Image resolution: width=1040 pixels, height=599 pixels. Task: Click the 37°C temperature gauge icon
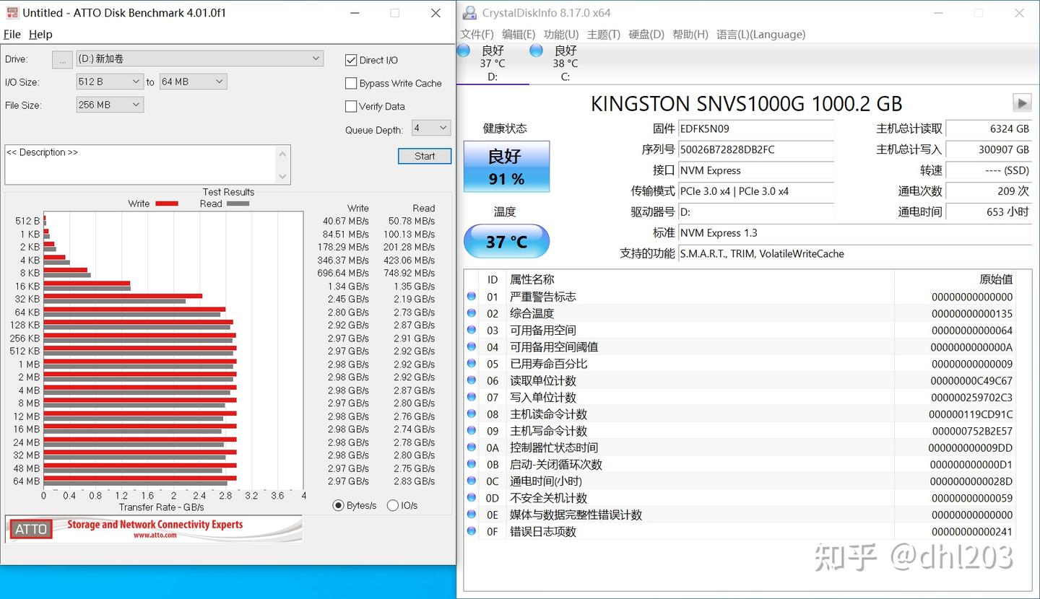click(506, 241)
